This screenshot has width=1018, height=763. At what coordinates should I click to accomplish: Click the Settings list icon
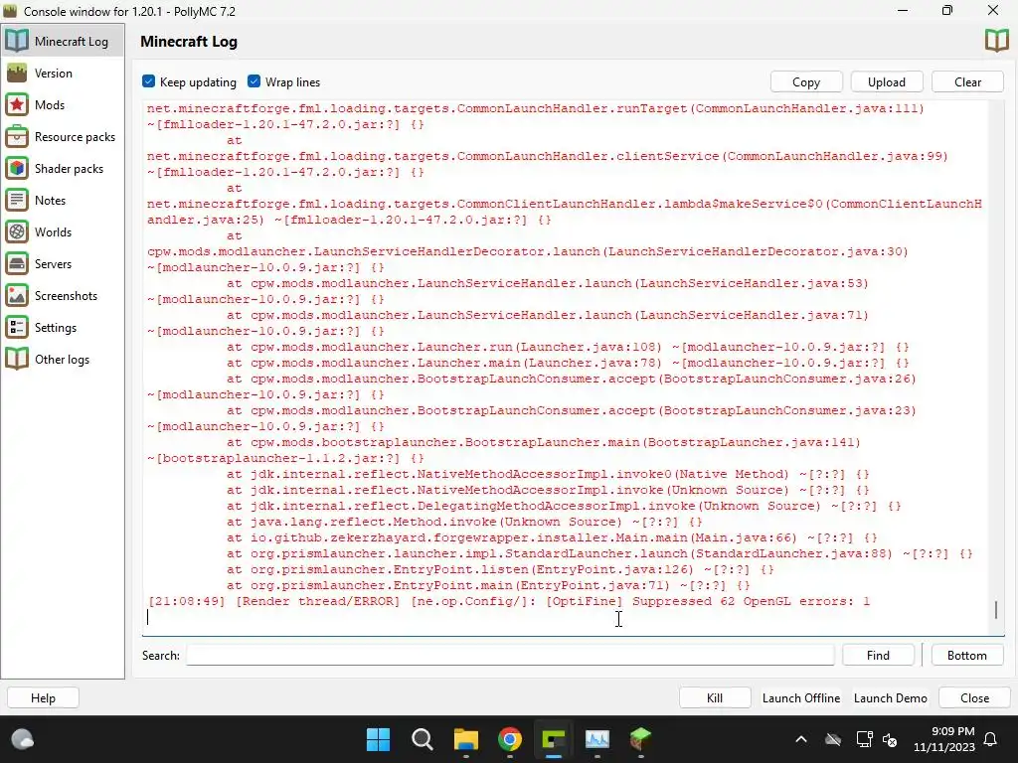click(x=17, y=327)
